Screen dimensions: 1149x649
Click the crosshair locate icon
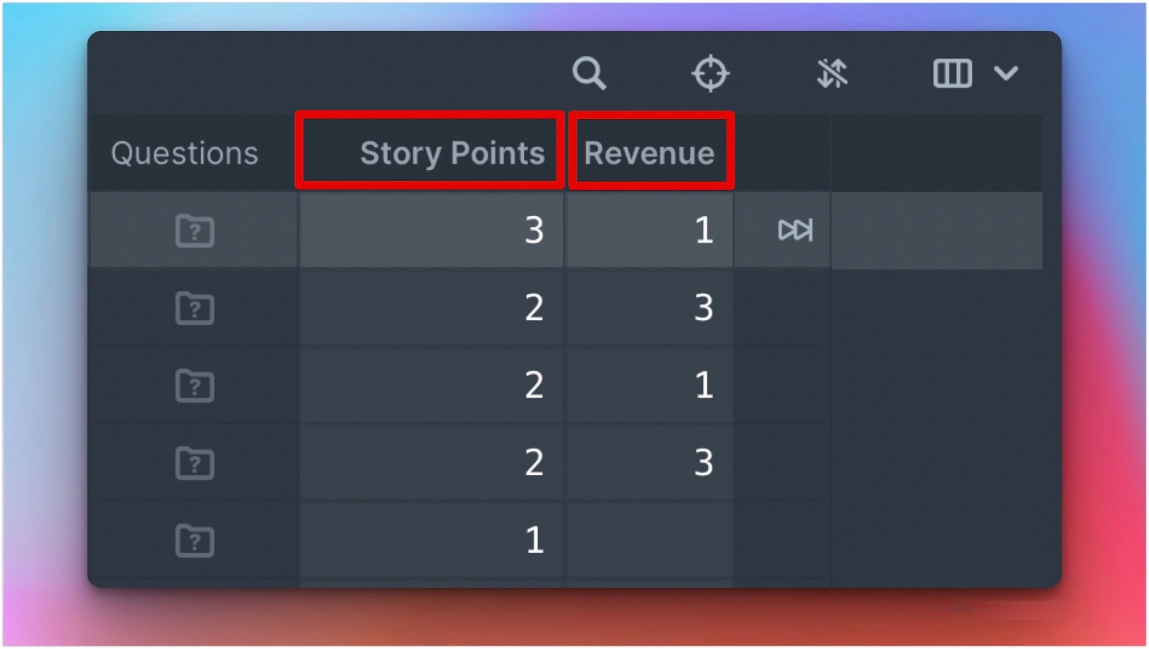[x=710, y=73]
